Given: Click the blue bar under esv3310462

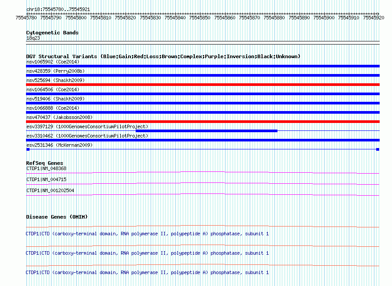Looking at the screenshot, I should click(203, 140).
